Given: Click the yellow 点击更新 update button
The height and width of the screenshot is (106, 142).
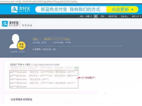Looking at the screenshot, I should (122, 9).
